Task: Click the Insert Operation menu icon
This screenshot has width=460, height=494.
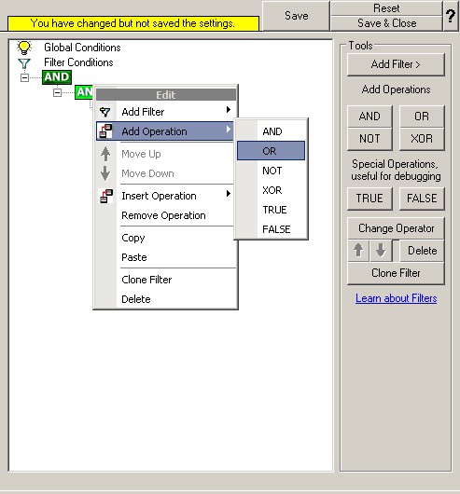Action: (x=106, y=196)
